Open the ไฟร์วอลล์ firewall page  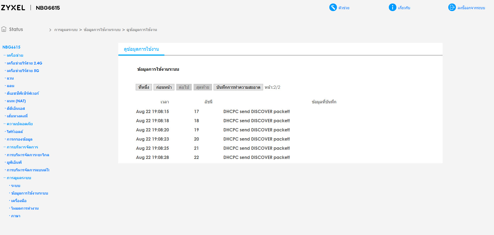[x=15, y=132]
